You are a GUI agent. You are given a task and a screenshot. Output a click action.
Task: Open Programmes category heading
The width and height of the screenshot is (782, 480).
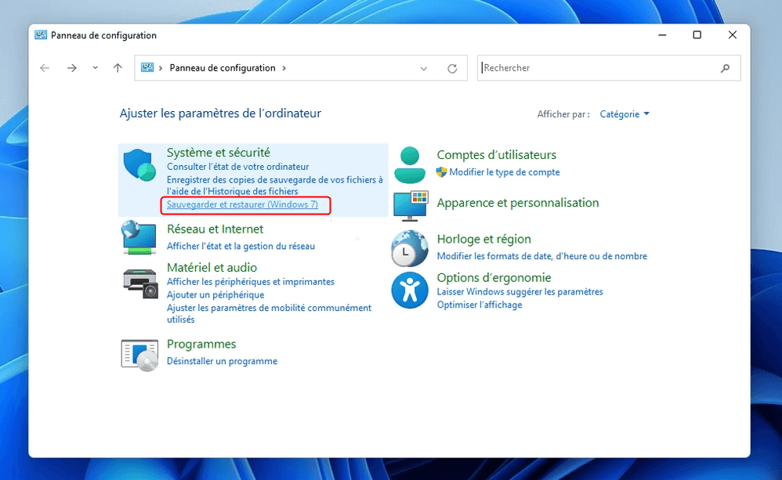tap(201, 345)
